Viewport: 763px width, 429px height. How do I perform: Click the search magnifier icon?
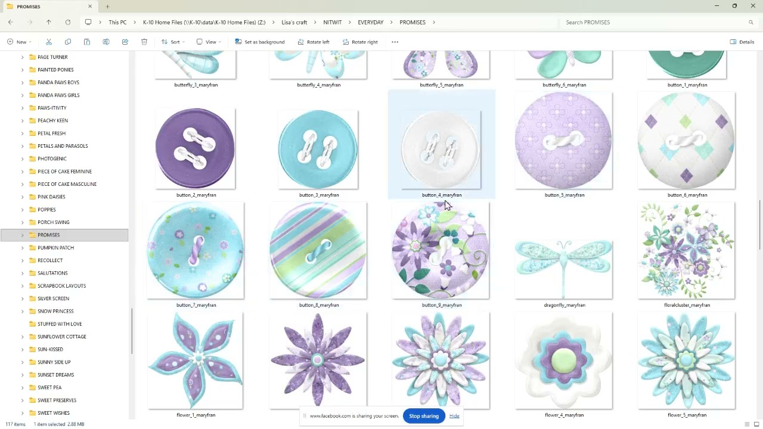click(x=751, y=22)
